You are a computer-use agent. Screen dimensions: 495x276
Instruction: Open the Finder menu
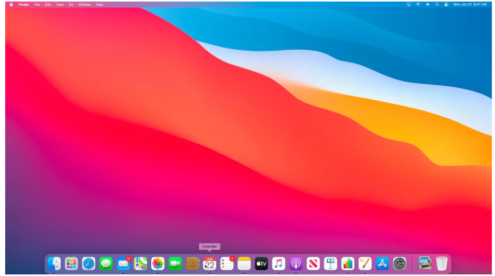point(24,5)
